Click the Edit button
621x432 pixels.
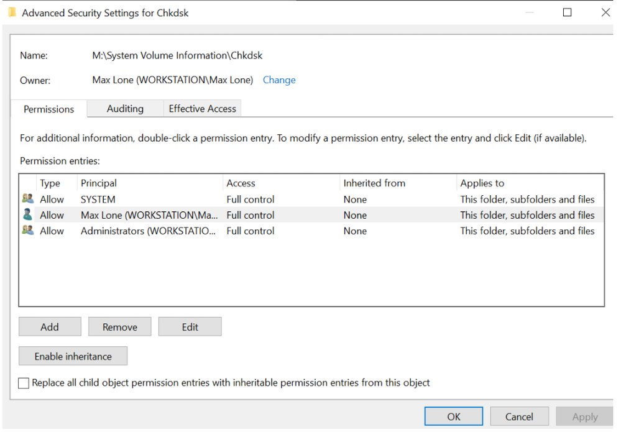click(x=190, y=327)
